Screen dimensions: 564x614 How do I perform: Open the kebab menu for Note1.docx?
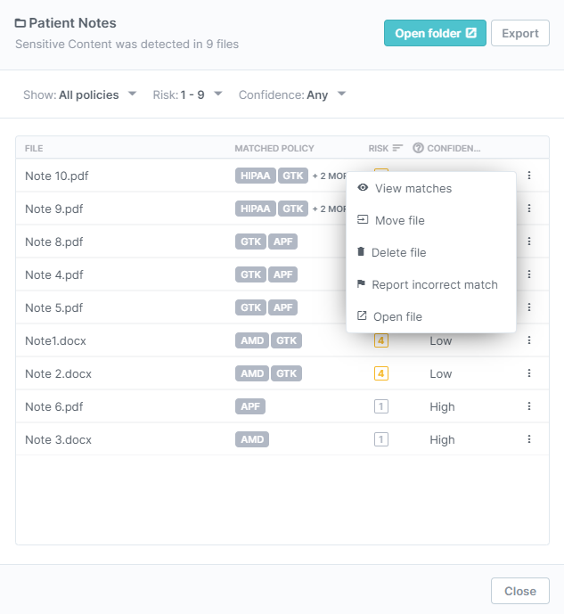[x=528, y=340]
